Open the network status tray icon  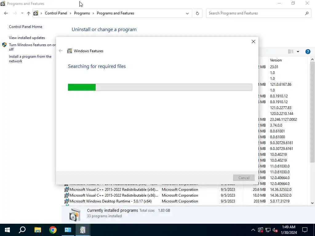click(268, 230)
